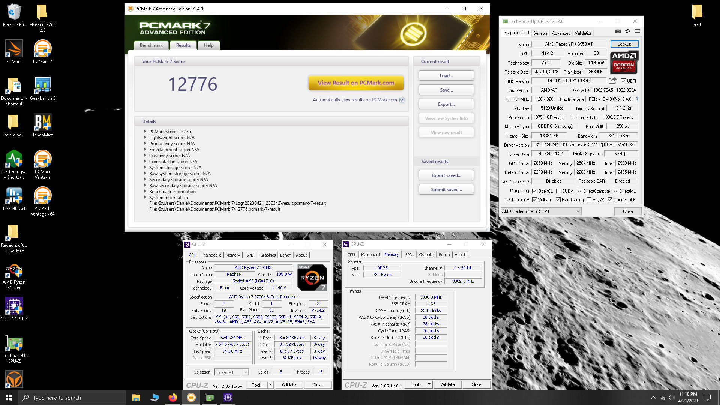Toggle the Vulkan checkbox in GPU-Z

534,200
